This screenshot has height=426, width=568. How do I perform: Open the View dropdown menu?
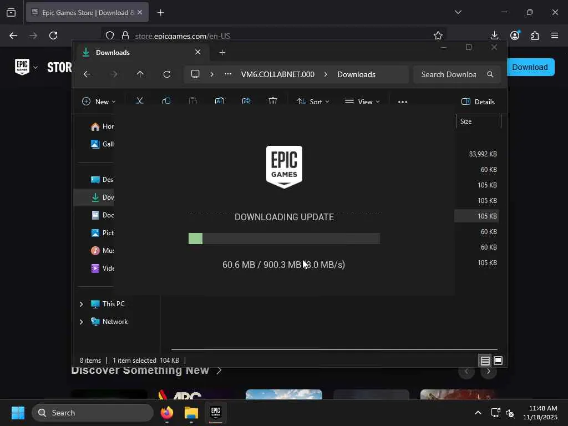[362, 102]
